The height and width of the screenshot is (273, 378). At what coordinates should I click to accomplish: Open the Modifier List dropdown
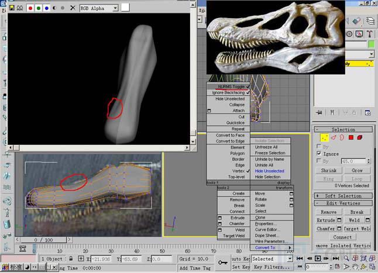pyautogui.click(x=372, y=54)
